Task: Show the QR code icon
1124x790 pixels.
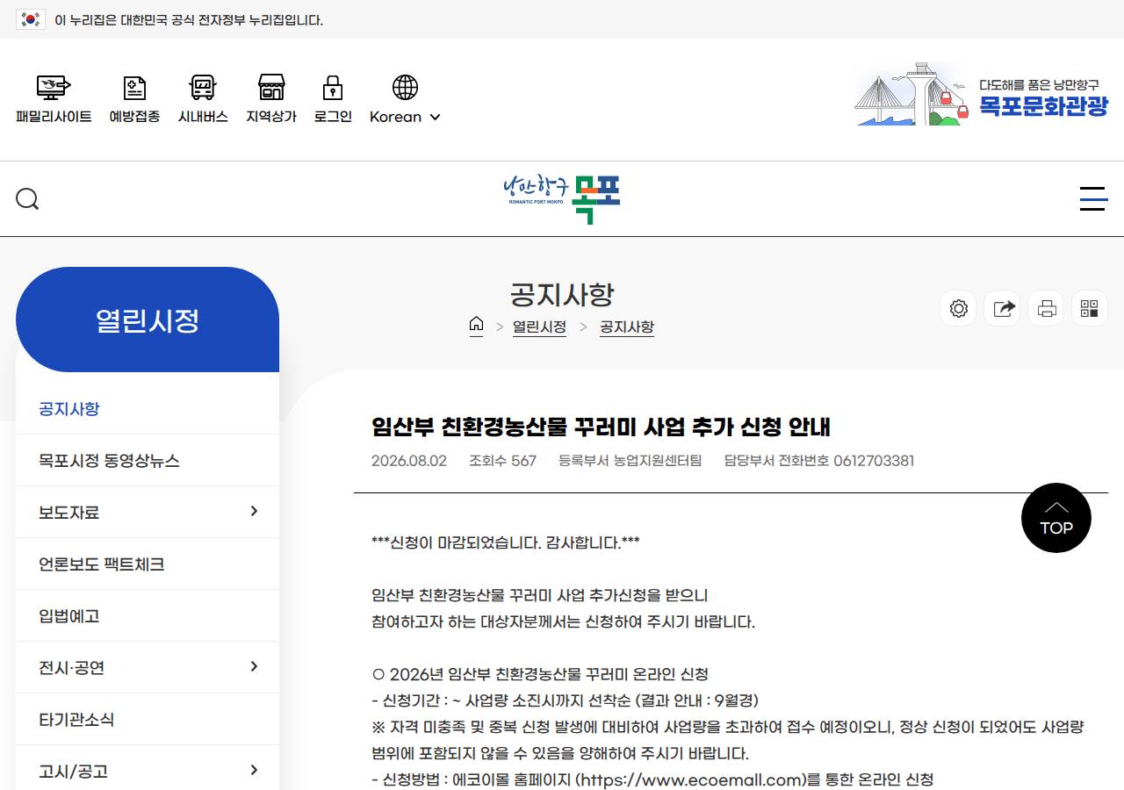Action: point(1090,309)
